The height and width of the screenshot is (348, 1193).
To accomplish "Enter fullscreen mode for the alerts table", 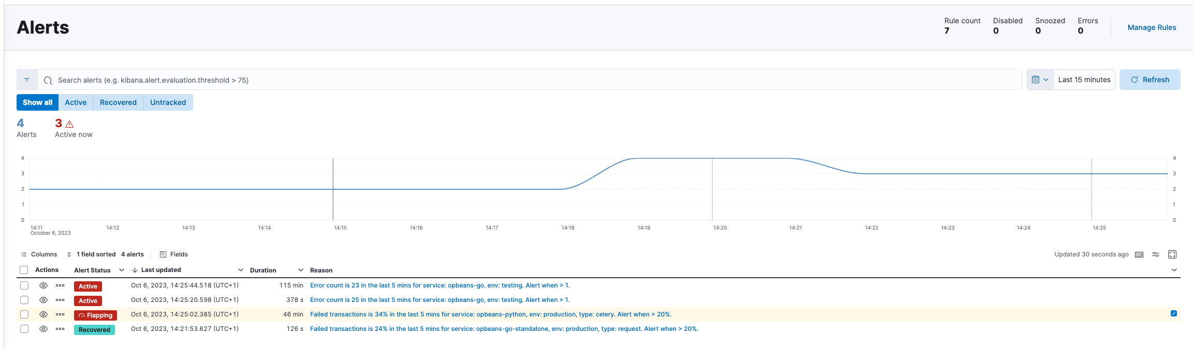I will pos(1172,254).
